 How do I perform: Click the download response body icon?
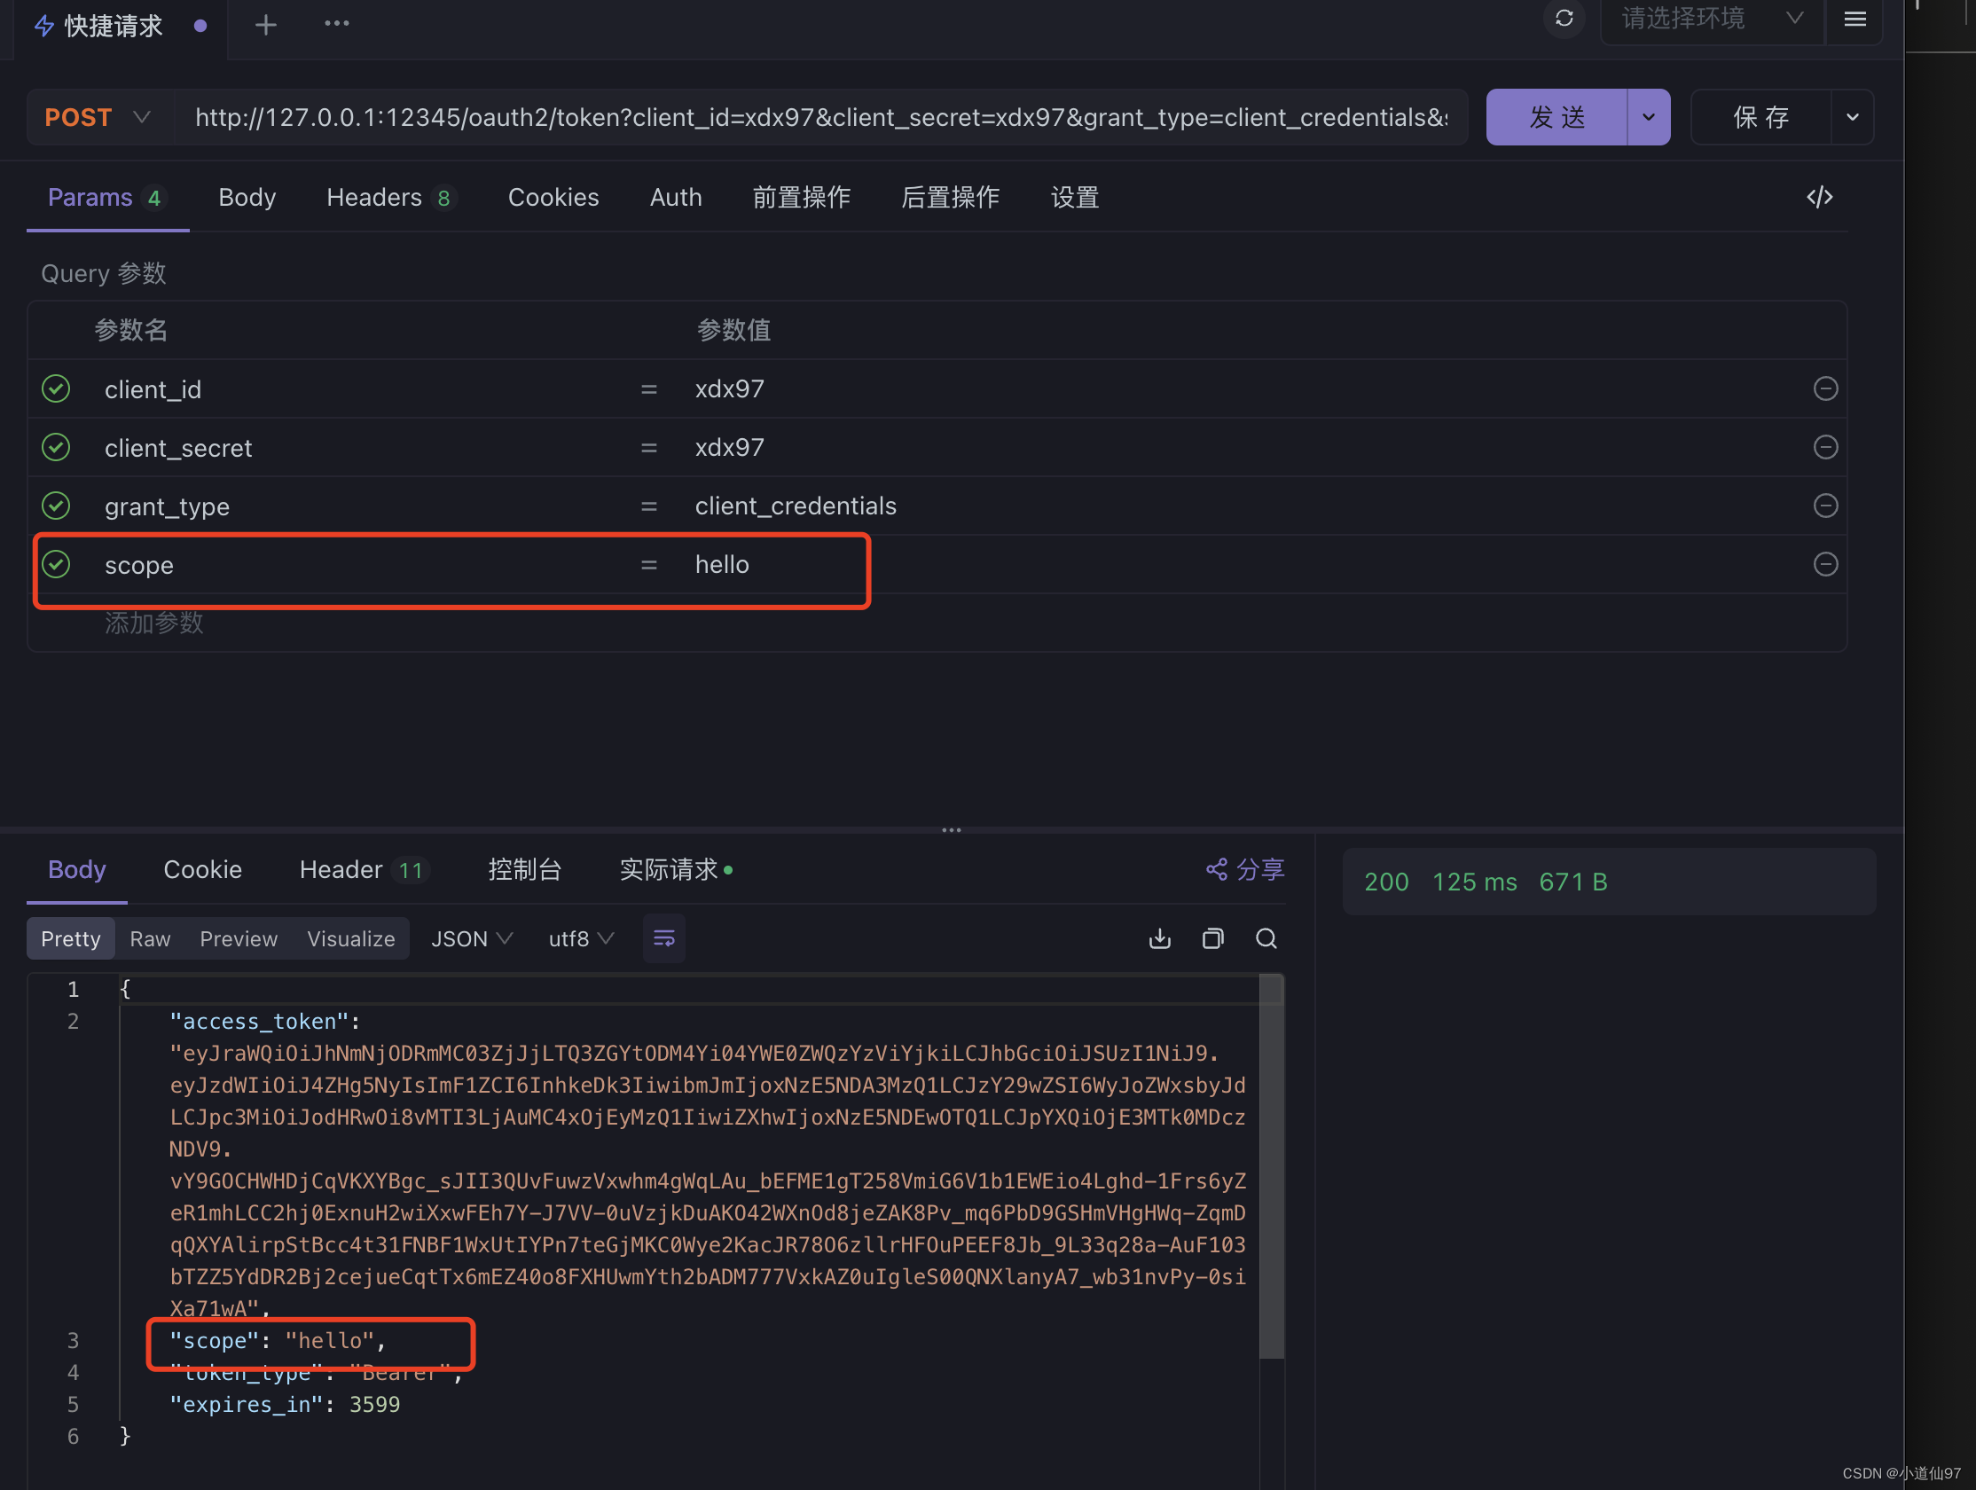pos(1157,937)
